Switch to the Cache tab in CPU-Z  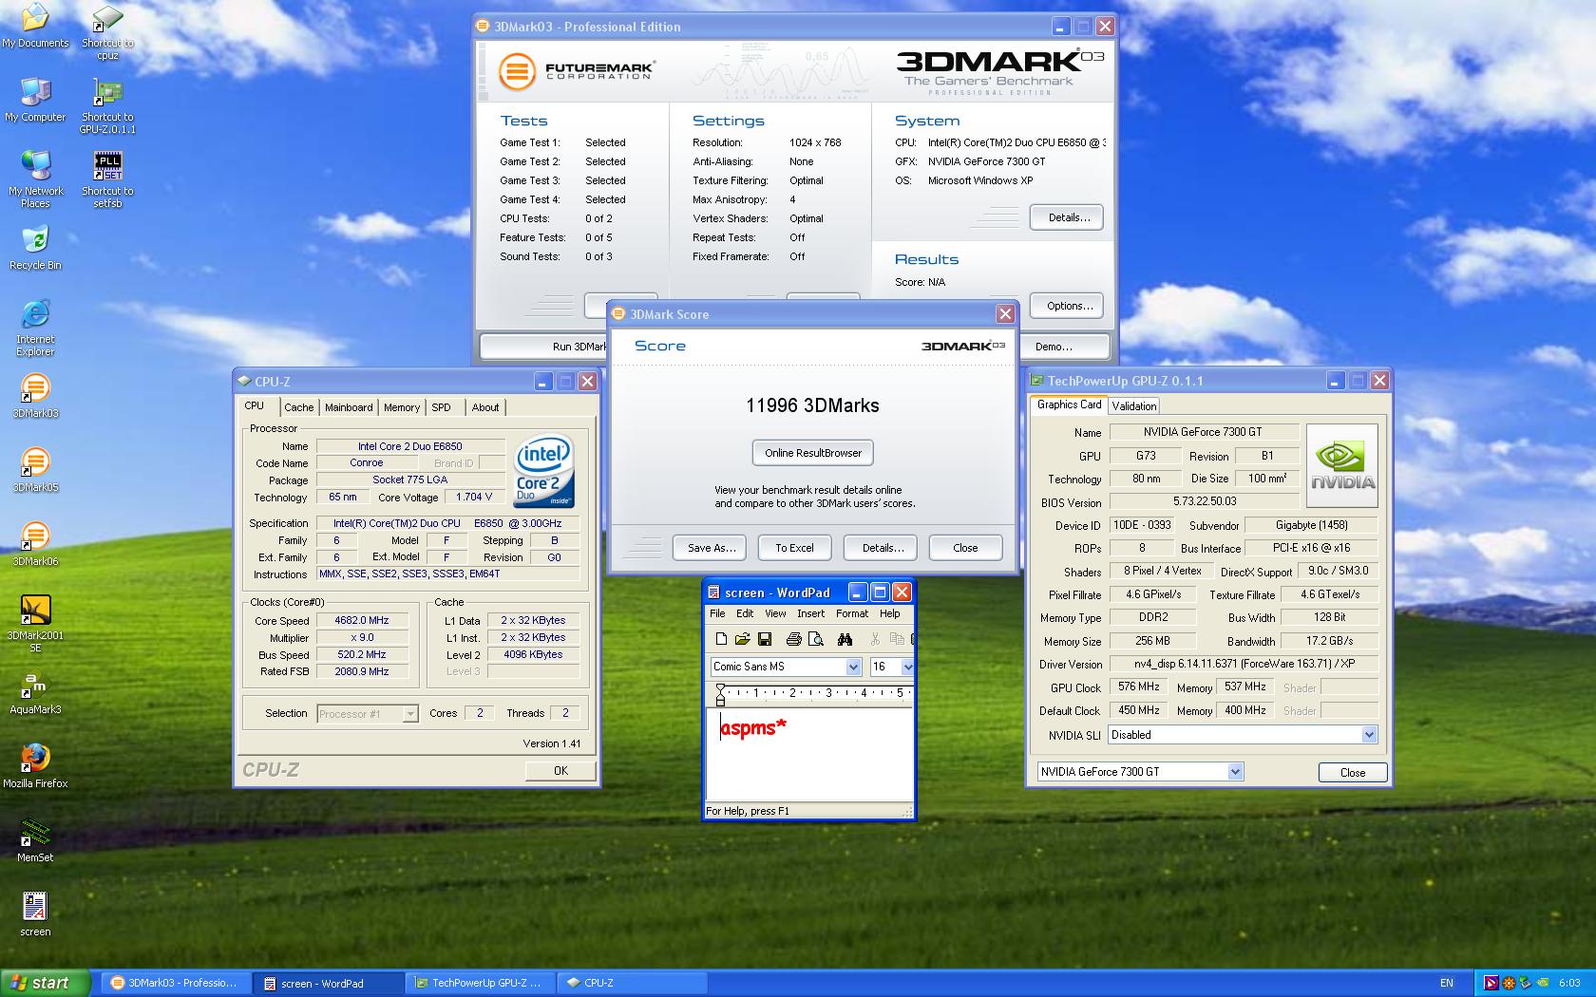pyautogui.click(x=298, y=407)
